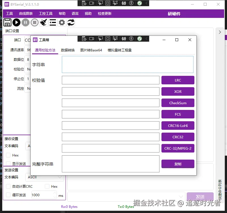The height and width of the screenshot is (213, 227).
Task: Click the save floppy disk icon
Action: 7,23
